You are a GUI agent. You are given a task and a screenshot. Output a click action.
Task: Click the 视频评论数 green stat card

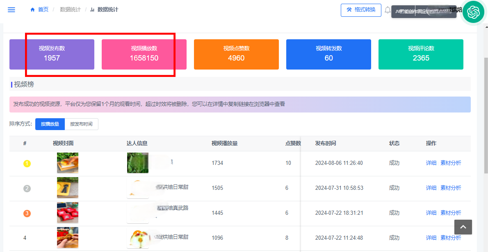(x=421, y=54)
